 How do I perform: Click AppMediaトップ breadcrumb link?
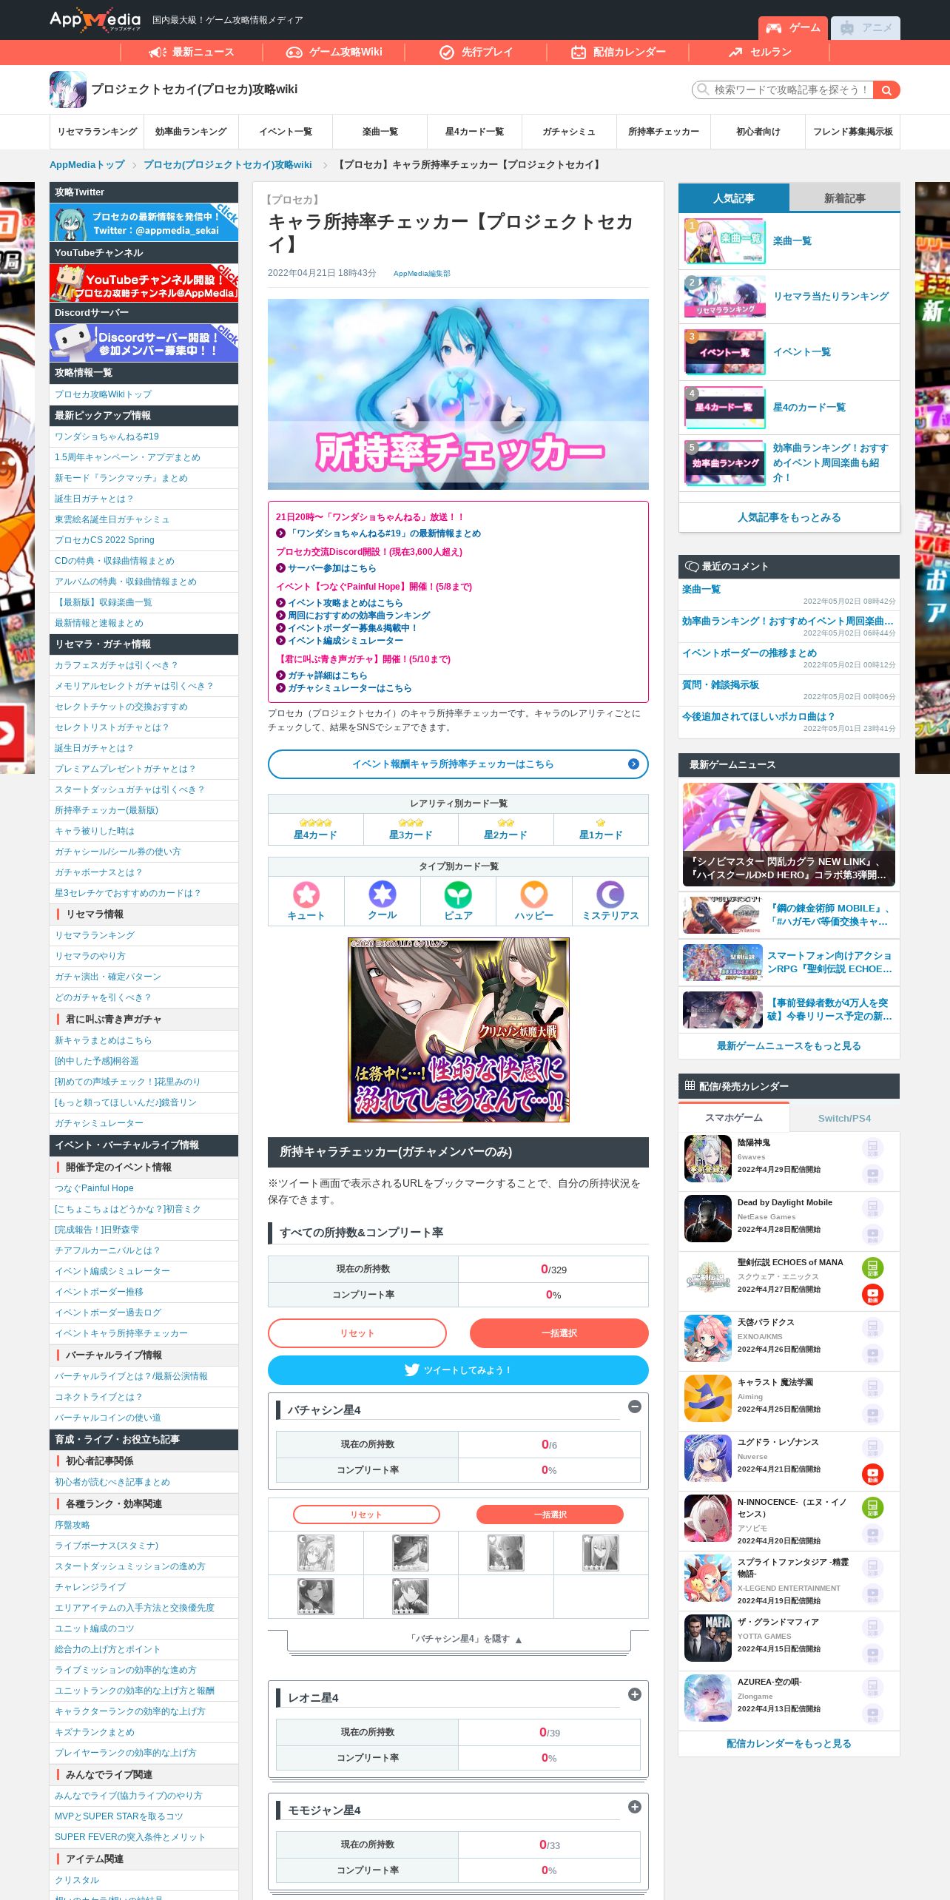[x=87, y=165]
